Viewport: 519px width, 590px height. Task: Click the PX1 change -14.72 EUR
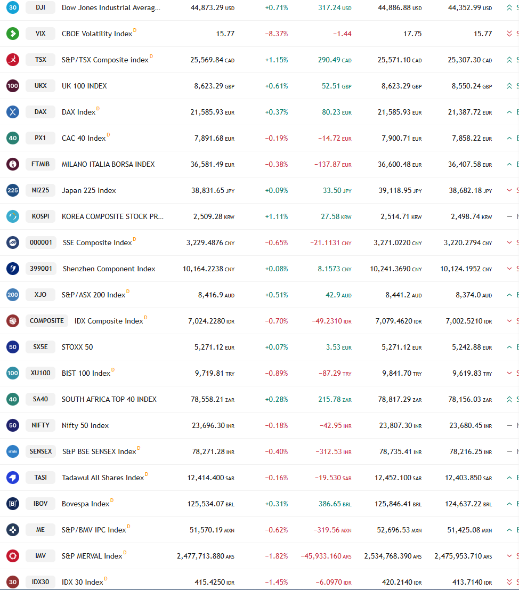click(335, 139)
